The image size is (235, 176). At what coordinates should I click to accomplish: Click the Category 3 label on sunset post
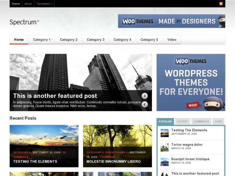click(x=22, y=153)
